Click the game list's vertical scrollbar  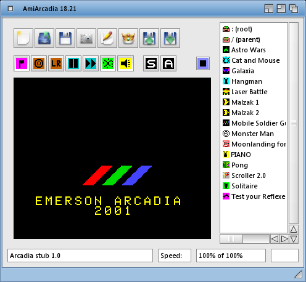(x=294, y=123)
